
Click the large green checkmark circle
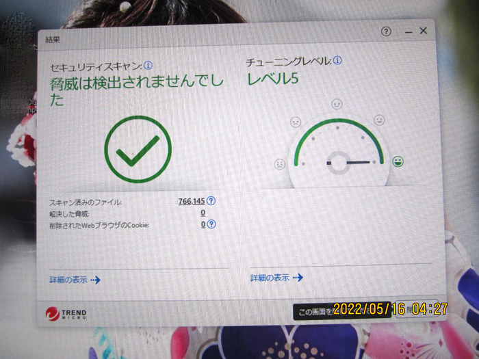(x=138, y=149)
